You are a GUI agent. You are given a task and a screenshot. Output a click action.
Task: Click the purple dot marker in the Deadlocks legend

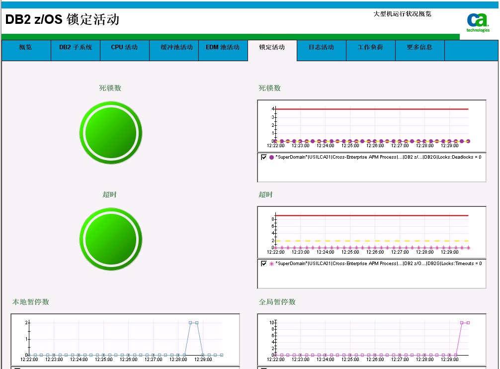pos(271,157)
